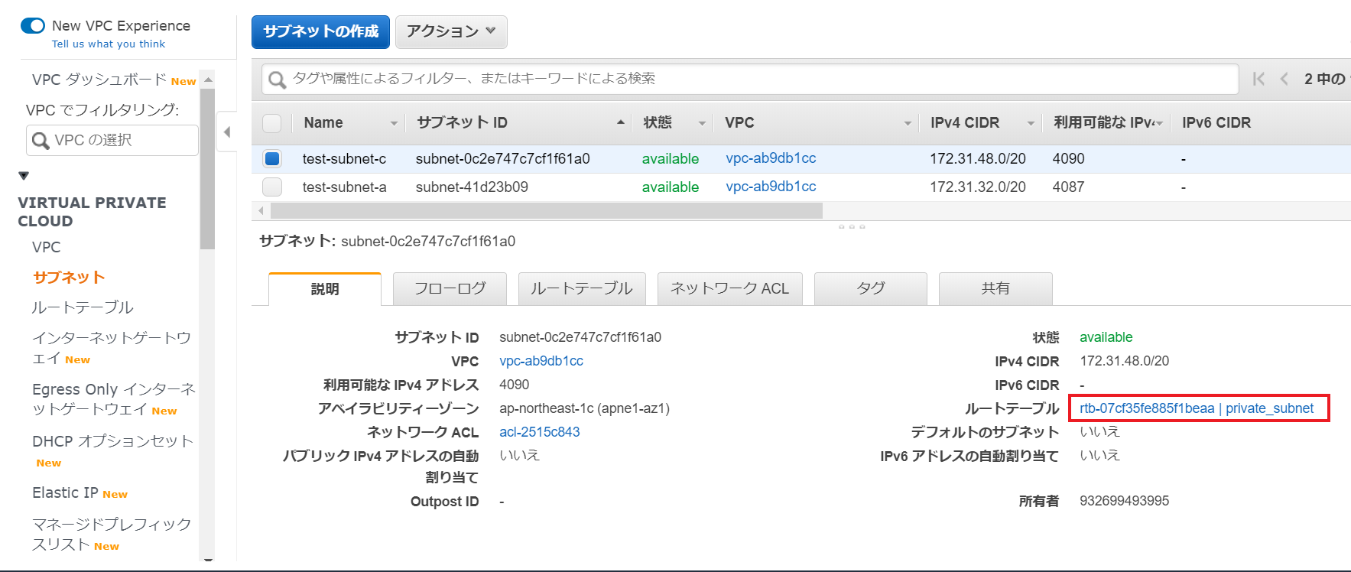This screenshot has height=572, width=1351.
Task: Open ルートテーブル in the sidebar
Action: pos(83,307)
